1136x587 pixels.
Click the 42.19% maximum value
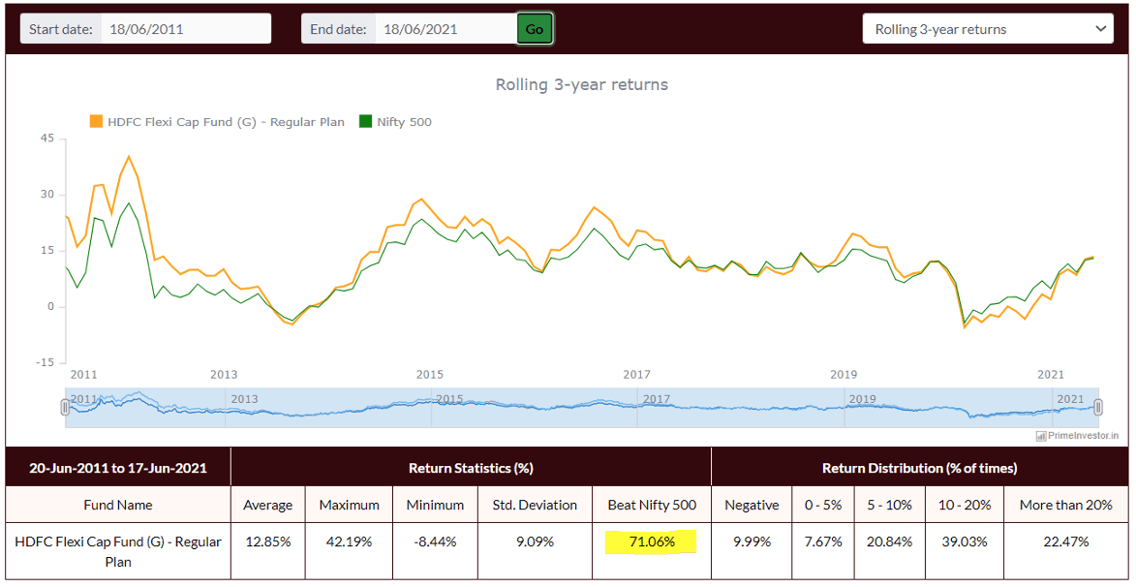(349, 542)
